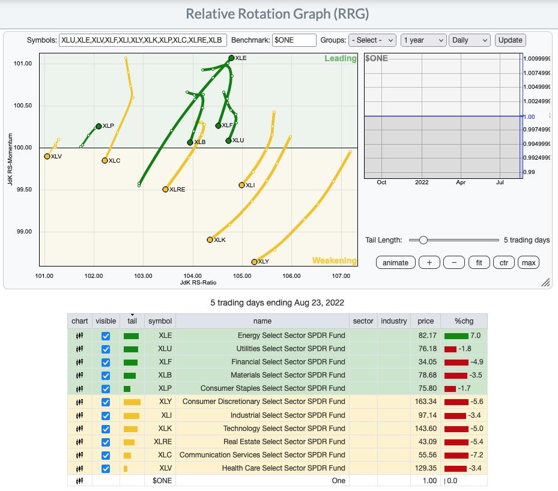Open chart icon for XLB row
This screenshot has height=491, width=558.
point(80,375)
